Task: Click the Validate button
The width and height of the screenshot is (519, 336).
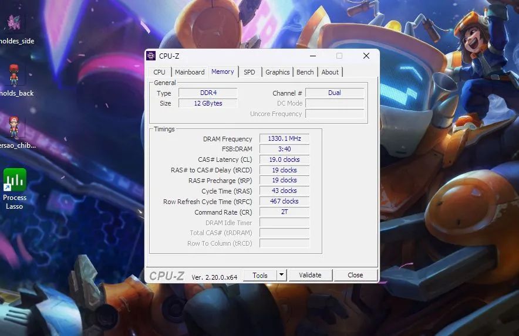Action: [310, 275]
